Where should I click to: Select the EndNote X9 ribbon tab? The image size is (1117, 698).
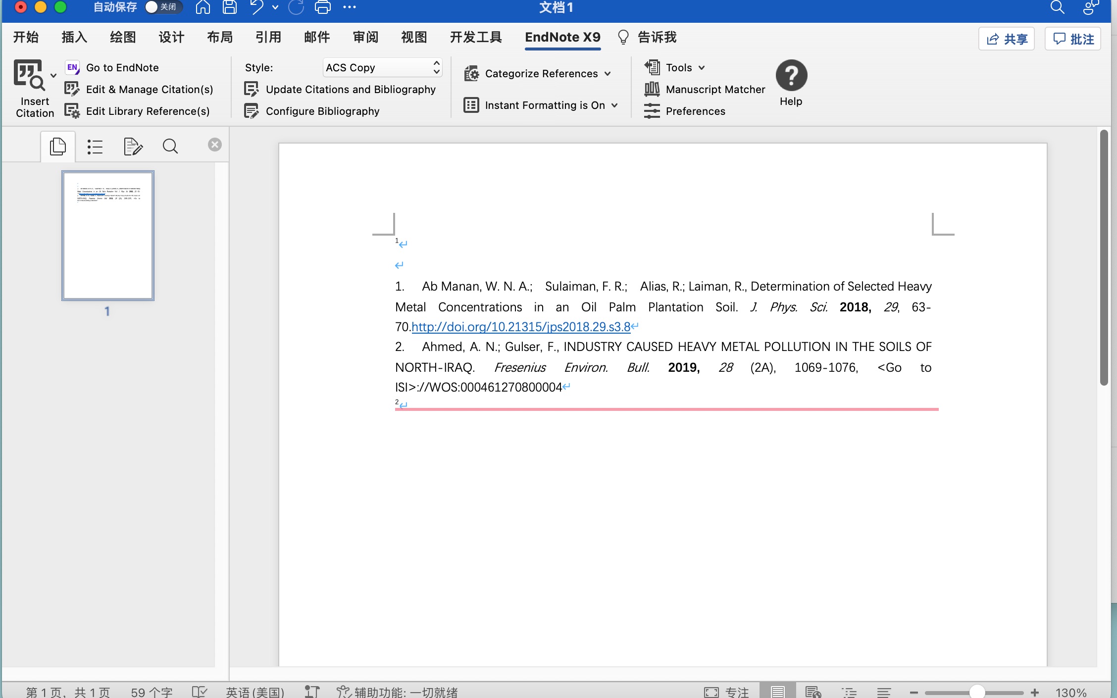(563, 37)
